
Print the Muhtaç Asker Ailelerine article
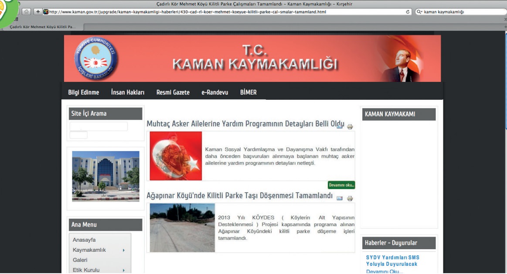tap(350, 127)
